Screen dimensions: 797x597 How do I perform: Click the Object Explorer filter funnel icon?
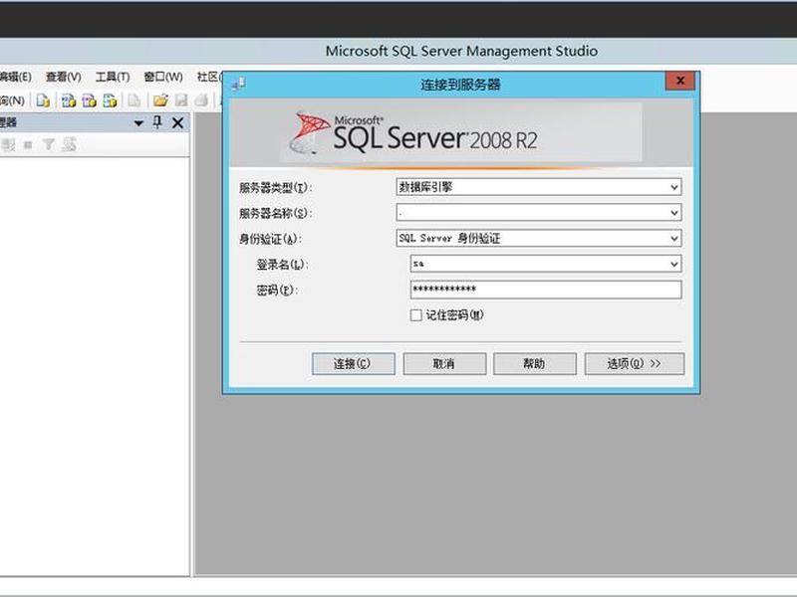pos(48,144)
